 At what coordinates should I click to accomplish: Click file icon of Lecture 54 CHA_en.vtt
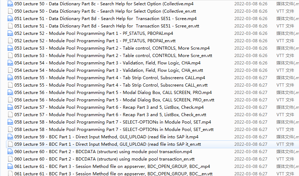[x=10, y=70]
